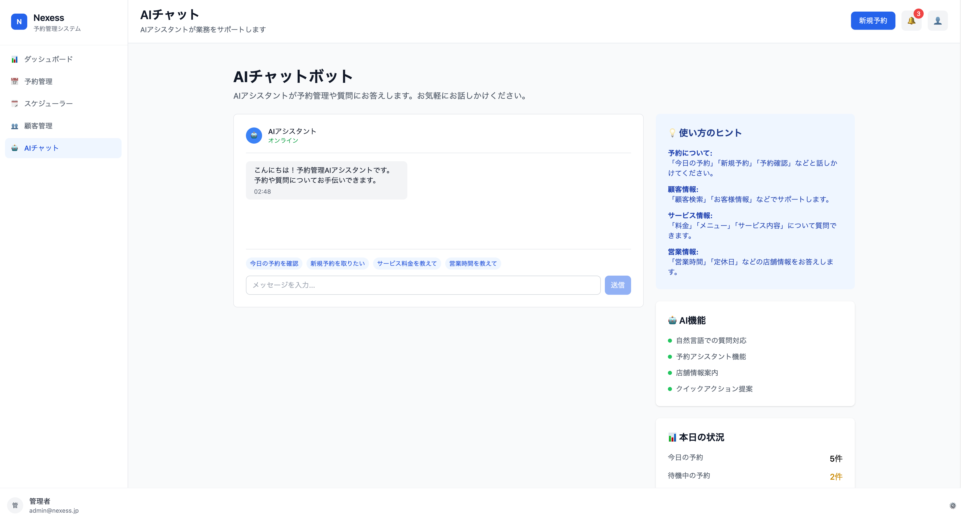Click the AI assistant robot avatar

coord(254,136)
